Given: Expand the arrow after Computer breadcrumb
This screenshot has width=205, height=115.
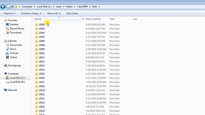Looking at the screenshot, I should click(x=35, y=7).
